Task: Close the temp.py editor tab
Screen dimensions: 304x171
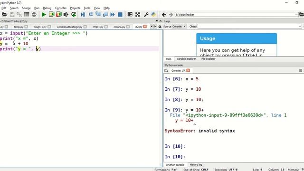Action: pyautogui.click(x=26, y=27)
